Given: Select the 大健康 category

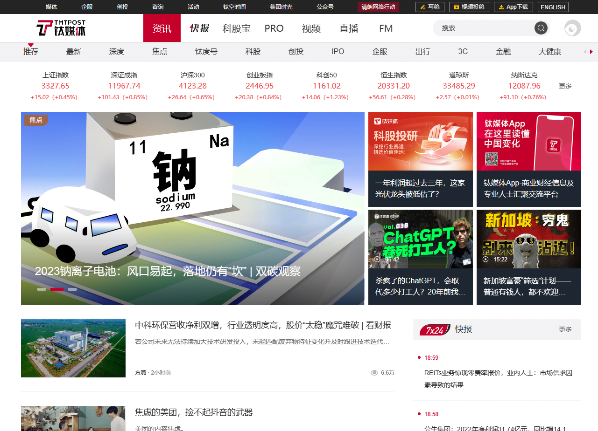Looking at the screenshot, I should point(550,52).
